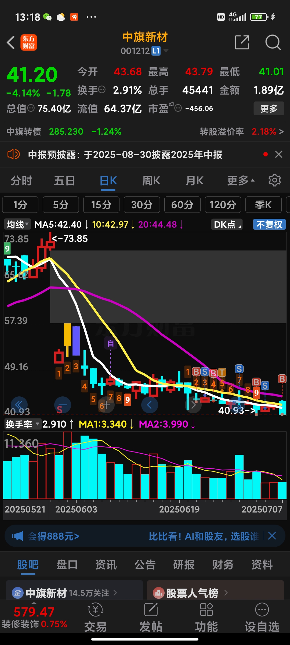
Task: Open the 公告 announcements tab
Action: [145, 565]
